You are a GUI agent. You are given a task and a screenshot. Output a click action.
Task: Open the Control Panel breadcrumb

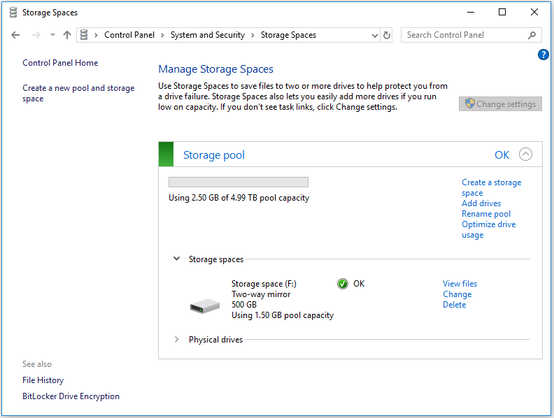pos(129,35)
